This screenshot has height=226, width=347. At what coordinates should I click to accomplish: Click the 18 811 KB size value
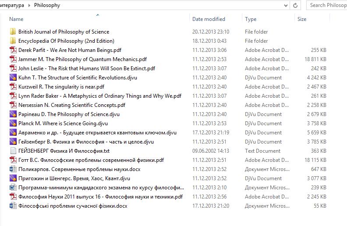click(315, 59)
